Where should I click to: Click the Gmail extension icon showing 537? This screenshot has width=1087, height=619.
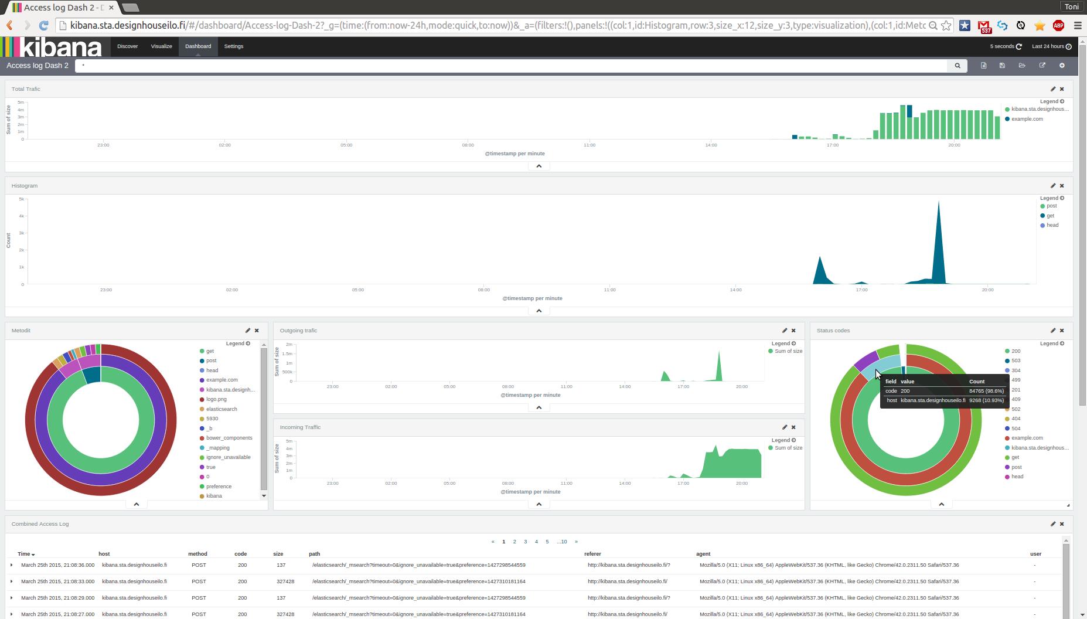click(x=984, y=26)
